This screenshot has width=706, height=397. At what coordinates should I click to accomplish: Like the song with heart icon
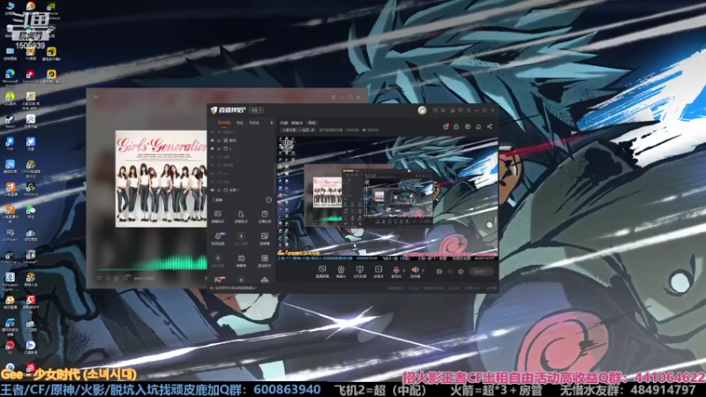(100, 278)
